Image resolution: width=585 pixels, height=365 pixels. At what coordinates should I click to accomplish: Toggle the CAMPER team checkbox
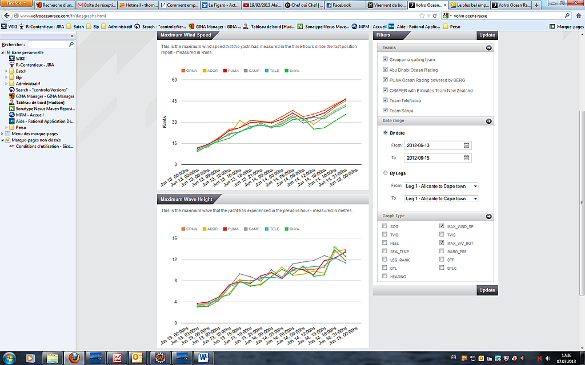pos(385,90)
